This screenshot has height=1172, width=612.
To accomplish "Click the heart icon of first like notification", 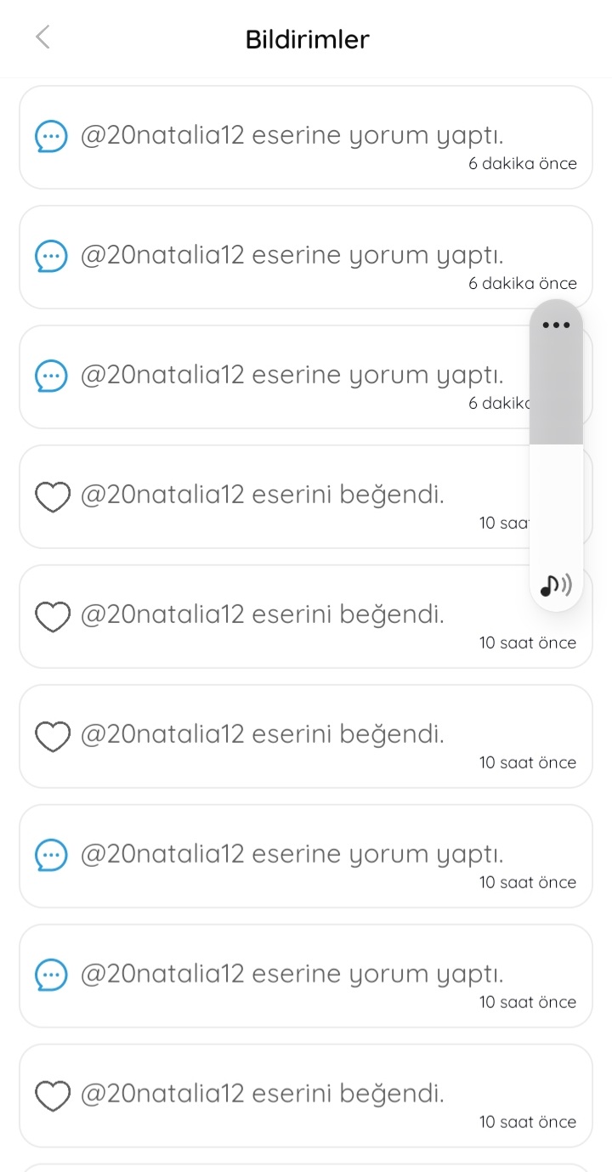I will click(x=52, y=496).
